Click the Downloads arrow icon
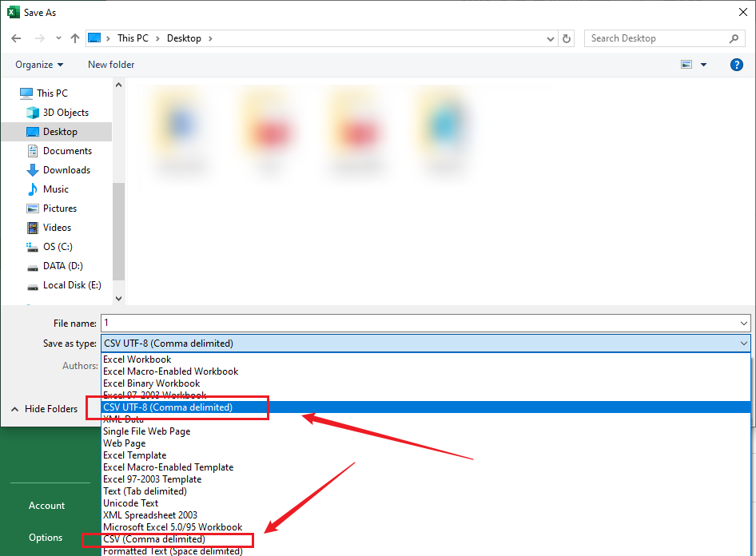The image size is (756, 556). pyautogui.click(x=32, y=170)
